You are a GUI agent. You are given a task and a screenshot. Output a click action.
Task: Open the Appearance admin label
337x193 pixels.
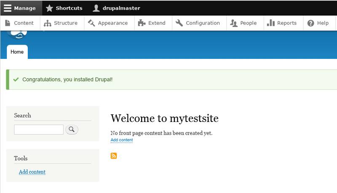point(113,23)
